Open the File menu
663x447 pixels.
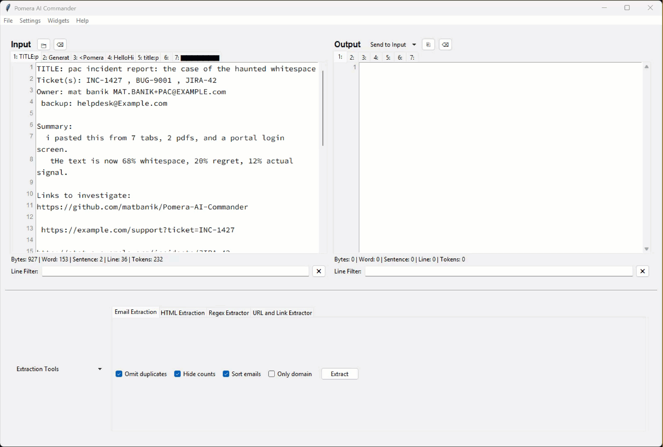coord(8,20)
